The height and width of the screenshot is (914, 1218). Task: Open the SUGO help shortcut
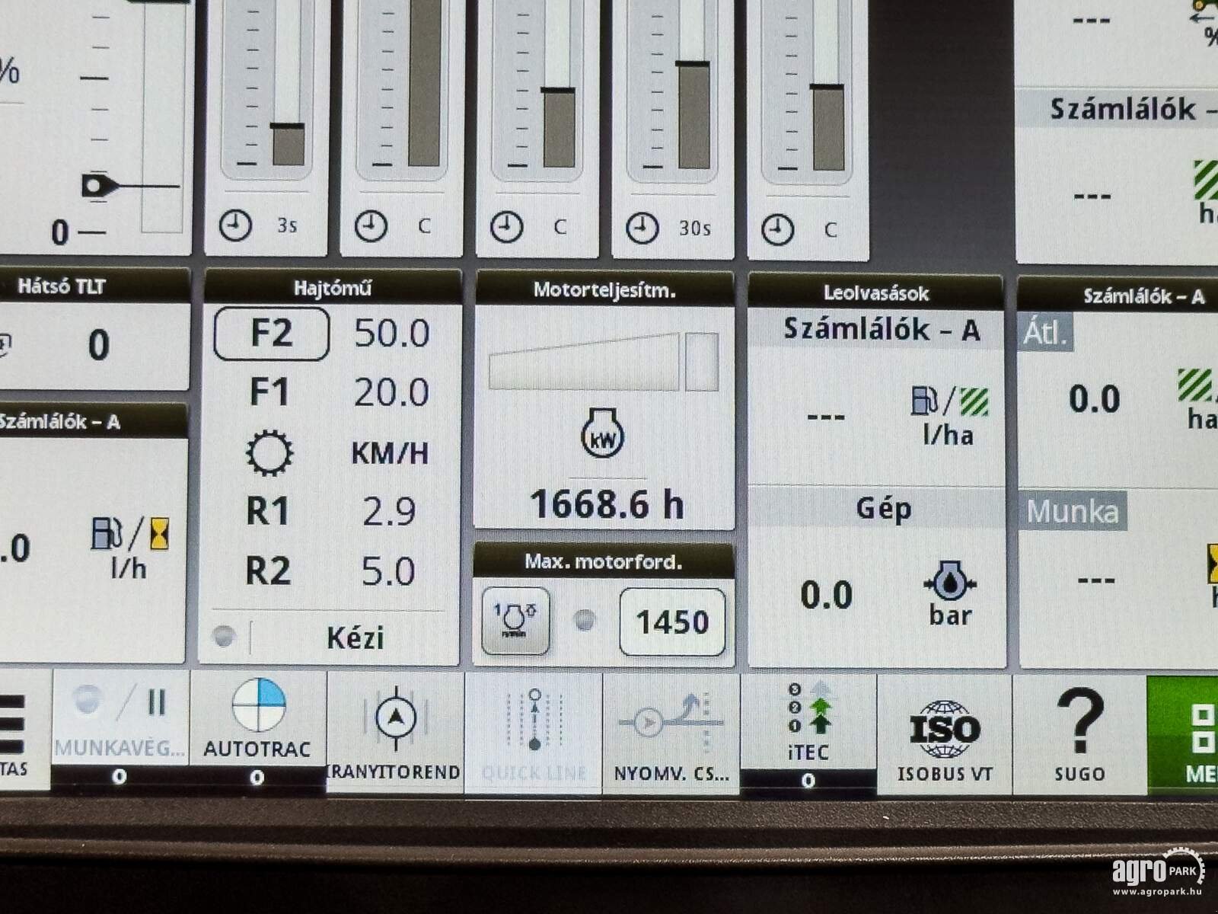pyautogui.click(x=1079, y=736)
